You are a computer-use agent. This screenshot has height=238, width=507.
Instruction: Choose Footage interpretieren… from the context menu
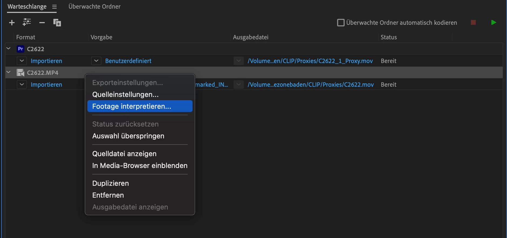tap(132, 106)
